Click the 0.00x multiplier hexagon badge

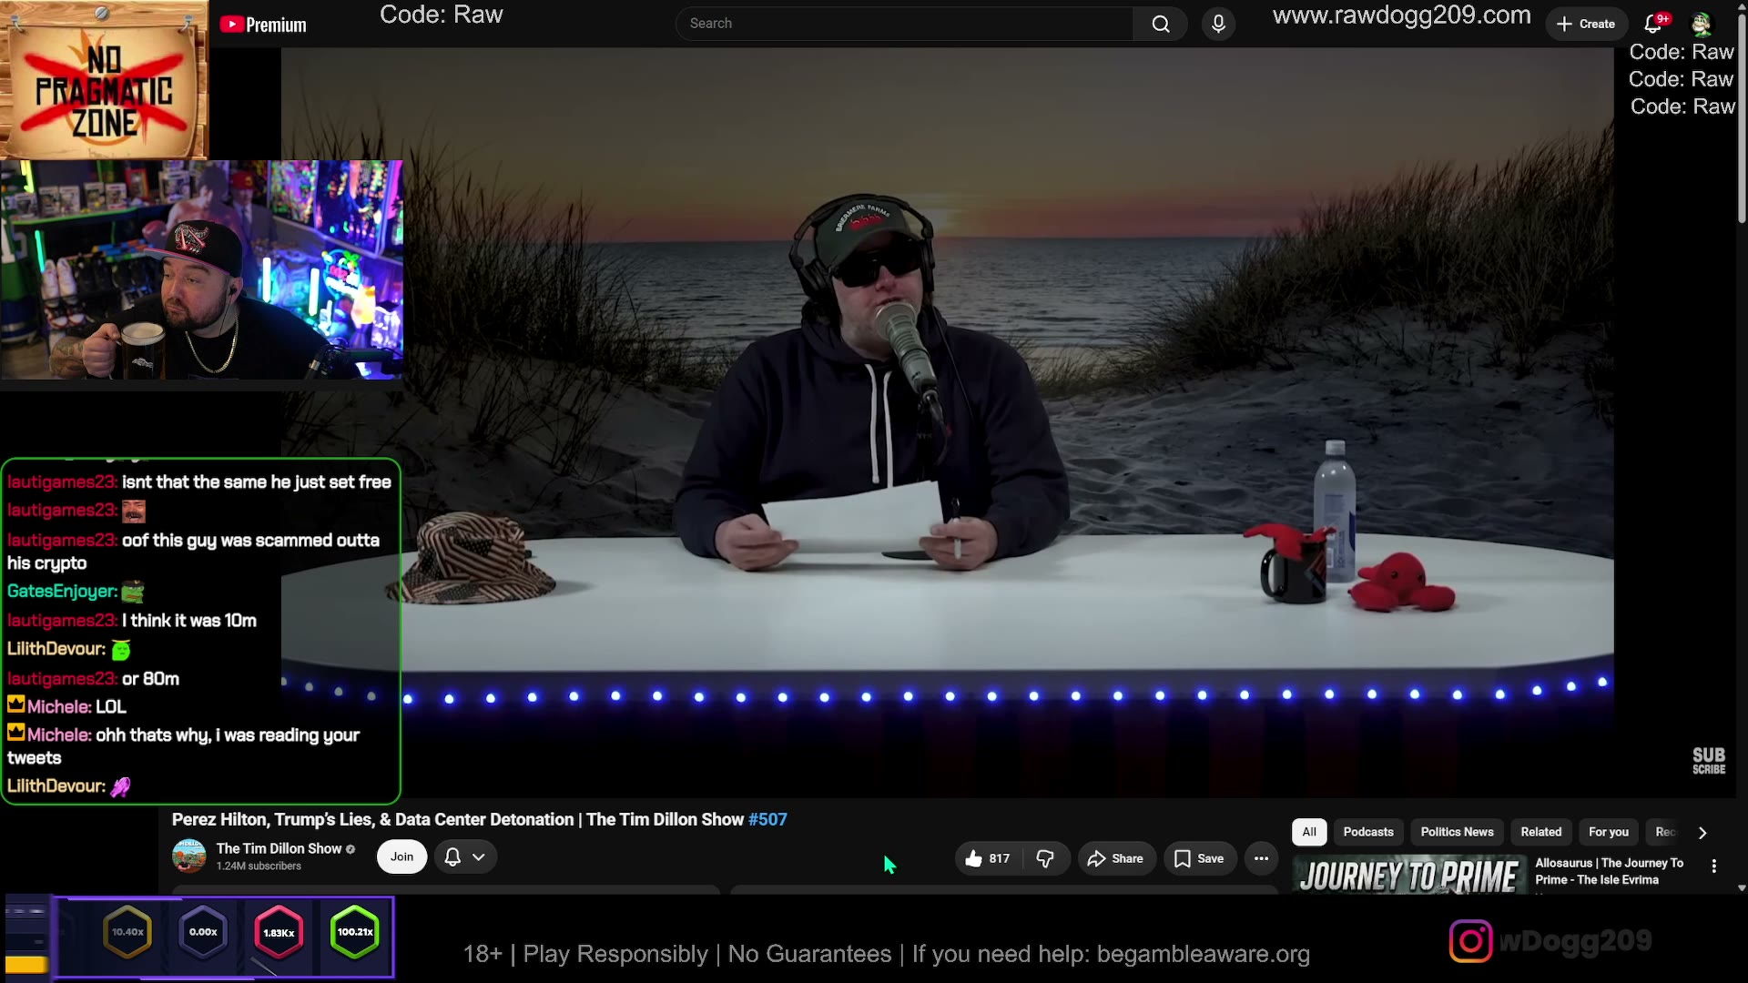coord(203,932)
